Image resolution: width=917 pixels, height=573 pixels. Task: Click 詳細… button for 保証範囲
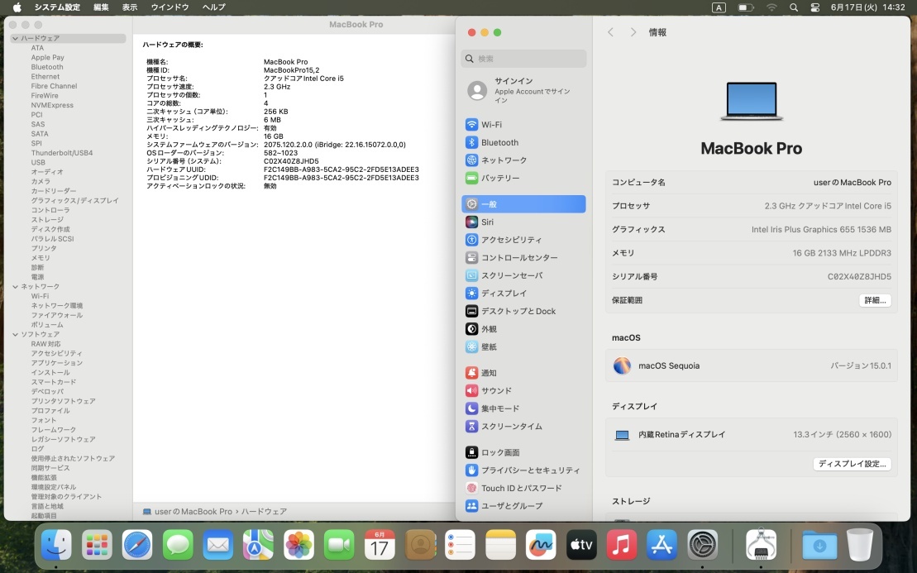[x=875, y=300]
